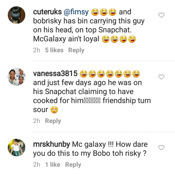Screen dimensions: 175x174
Task: Reply to mrskhunby's comment
Action: pyautogui.click(x=73, y=165)
